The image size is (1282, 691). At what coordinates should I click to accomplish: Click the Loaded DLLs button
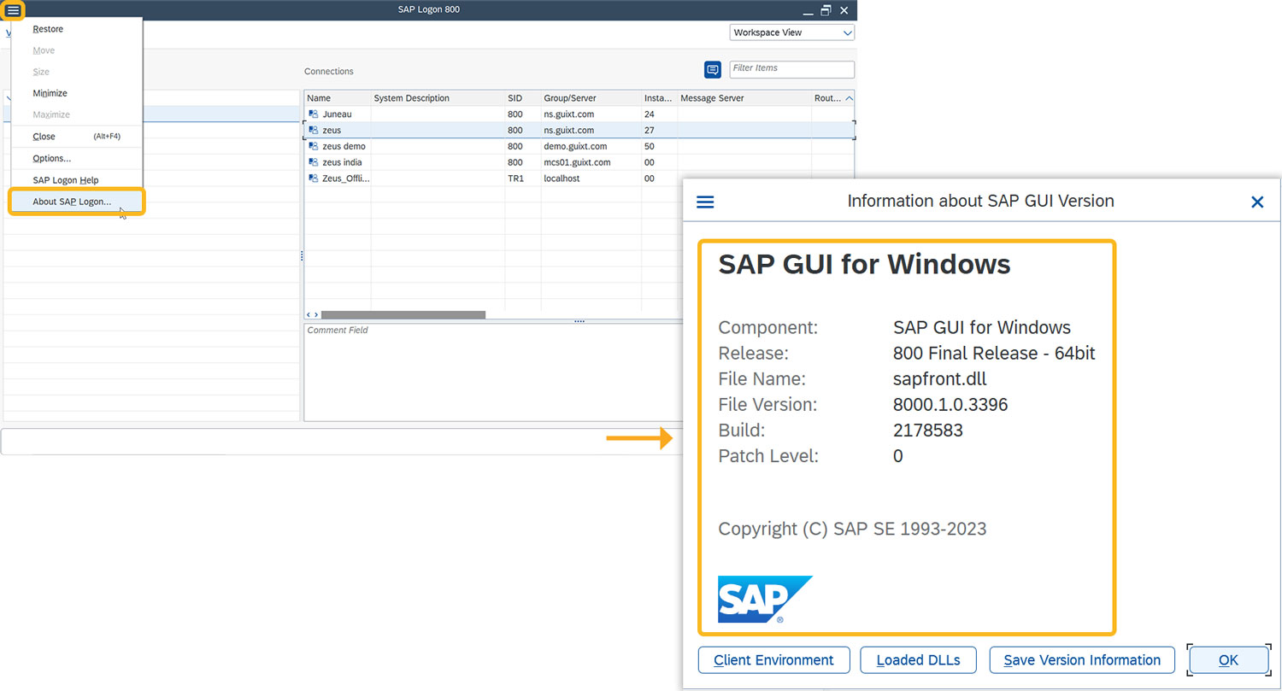(920, 660)
